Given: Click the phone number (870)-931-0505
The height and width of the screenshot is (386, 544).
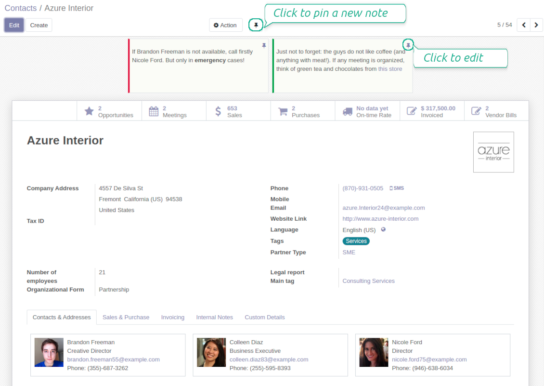Looking at the screenshot, I should (363, 188).
